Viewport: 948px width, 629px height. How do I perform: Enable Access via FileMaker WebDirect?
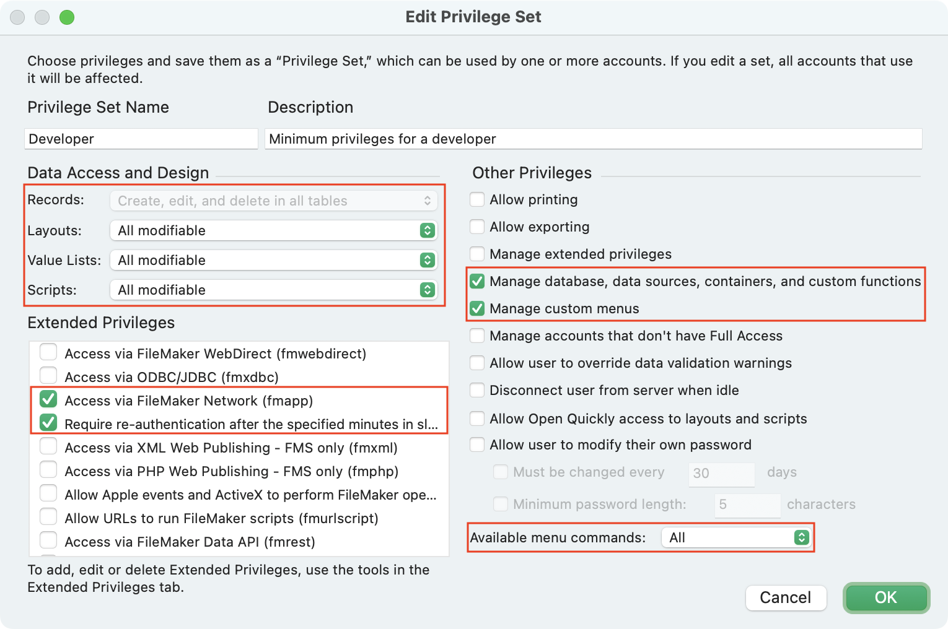tap(48, 353)
